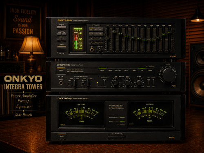Click the "Side Panels" script text
The width and height of the screenshot is (204, 153).
pos(24,115)
